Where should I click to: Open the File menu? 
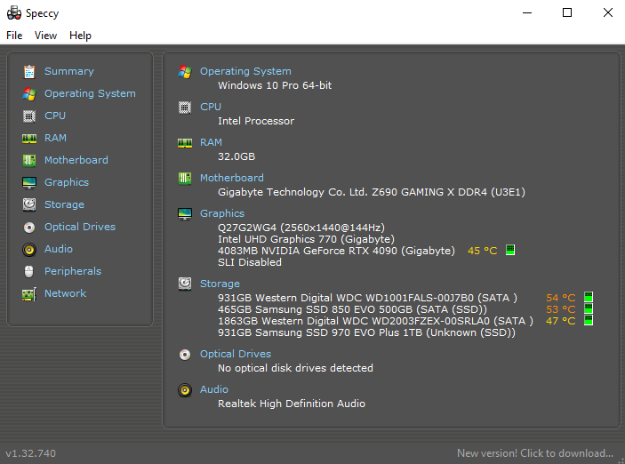point(14,36)
